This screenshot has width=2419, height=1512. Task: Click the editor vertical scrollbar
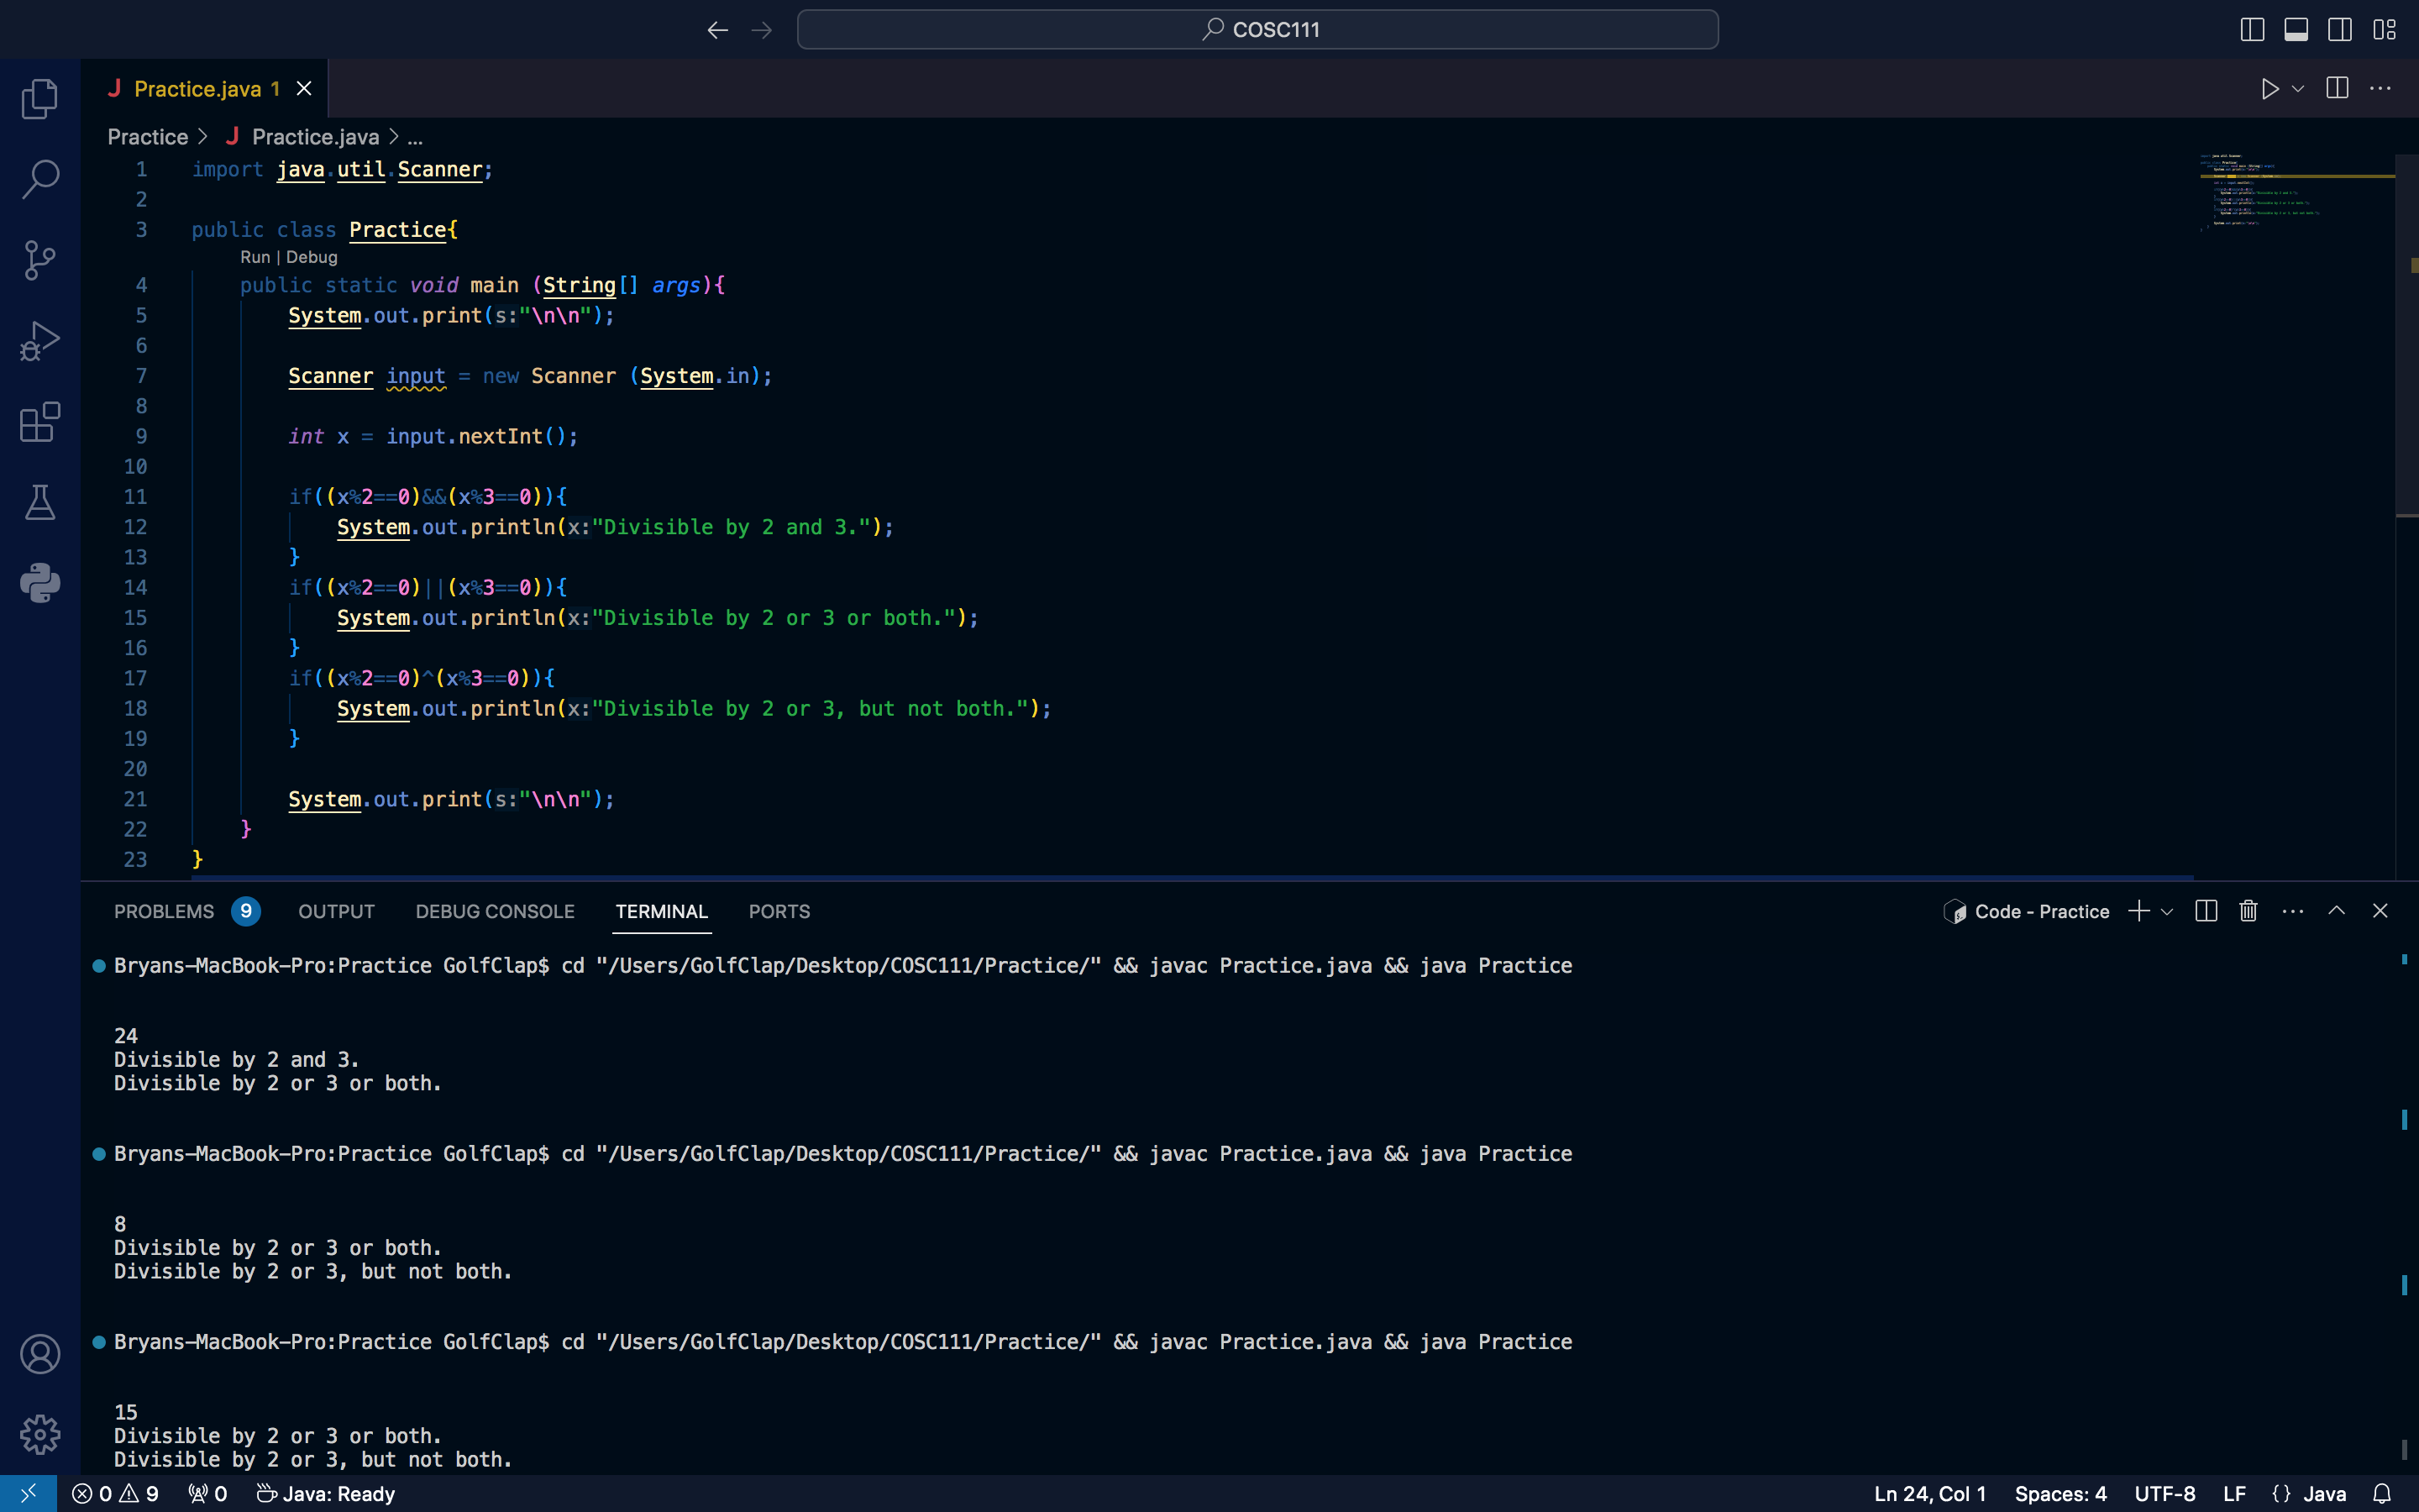tap(2407, 335)
